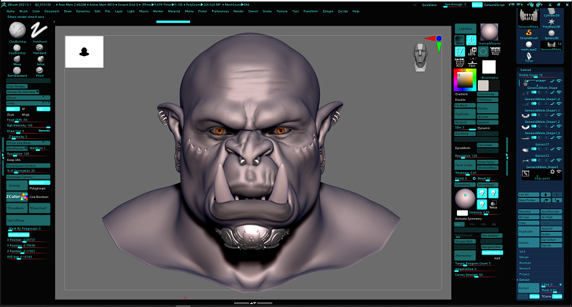572x307 pixels.
Task: Select the SimpleBrush tool
Action: click(529, 33)
